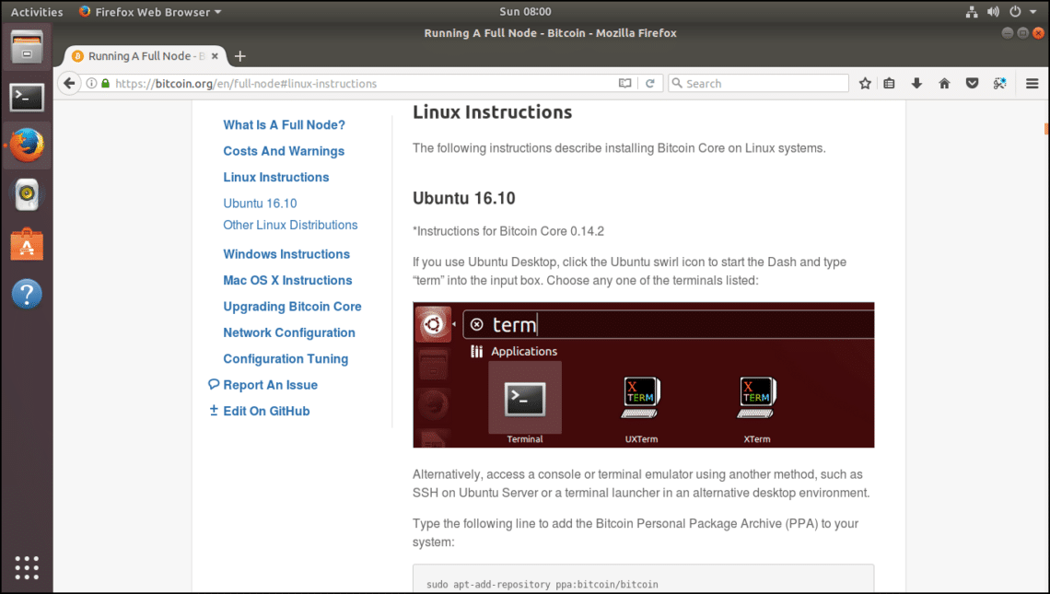Open the Network Configuration link
Viewport: 1050px width, 594px height.
[x=289, y=332]
